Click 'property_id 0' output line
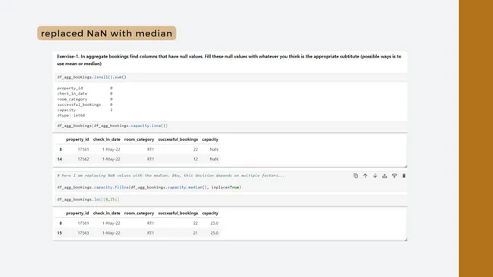The height and width of the screenshot is (277, 493). click(85, 88)
